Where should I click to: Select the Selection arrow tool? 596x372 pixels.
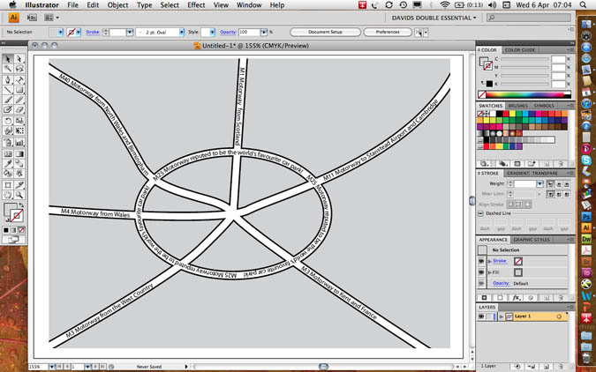point(7,59)
